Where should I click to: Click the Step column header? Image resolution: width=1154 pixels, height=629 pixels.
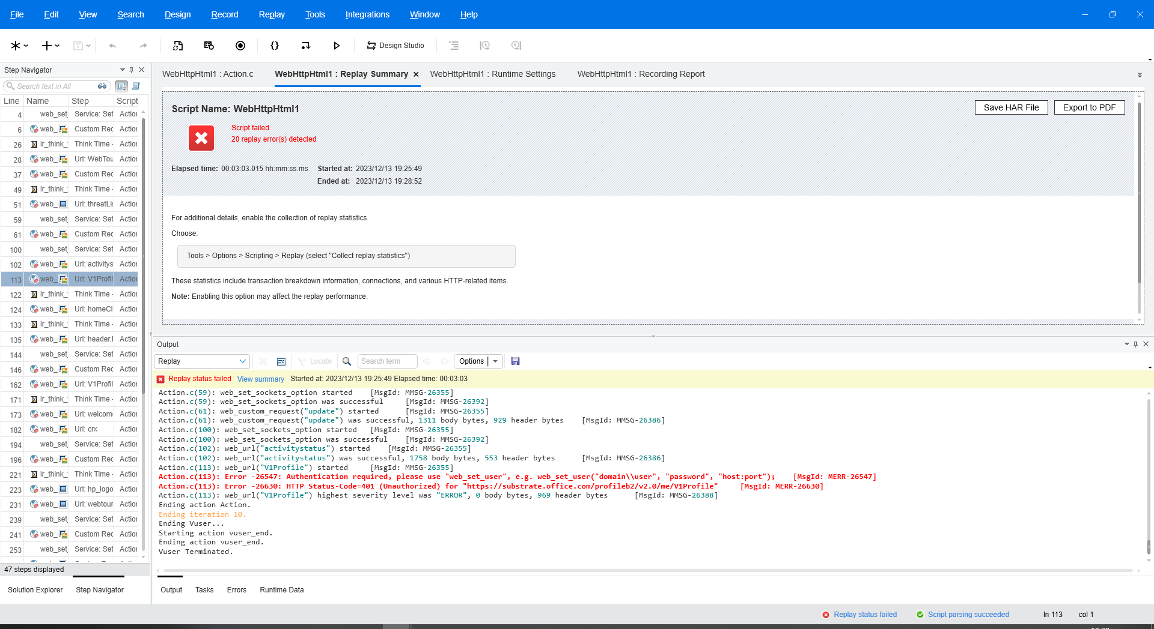[91, 101]
